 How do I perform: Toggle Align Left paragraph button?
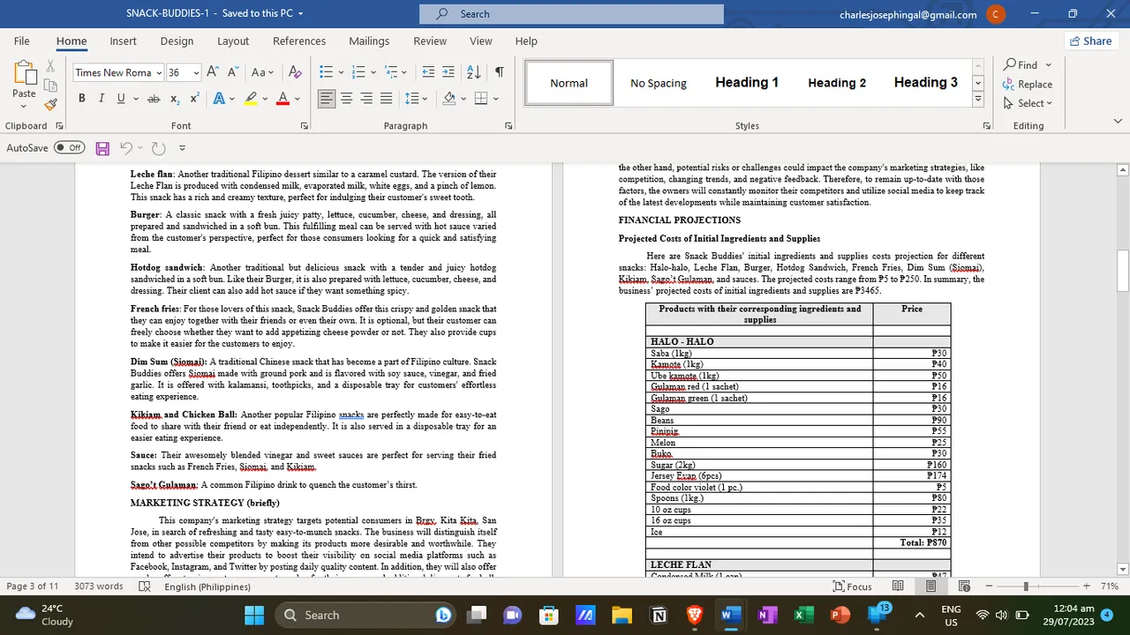pyautogui.click(x=328, y=99)
